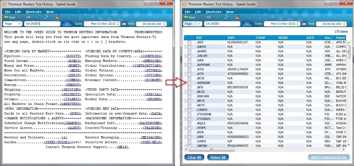This screenshot has width=354, height=166.
Task: Click the SEDOL column header
Action: point(291,38)
